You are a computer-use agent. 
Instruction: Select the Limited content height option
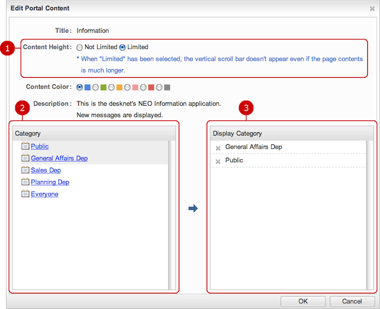[122, 47]
